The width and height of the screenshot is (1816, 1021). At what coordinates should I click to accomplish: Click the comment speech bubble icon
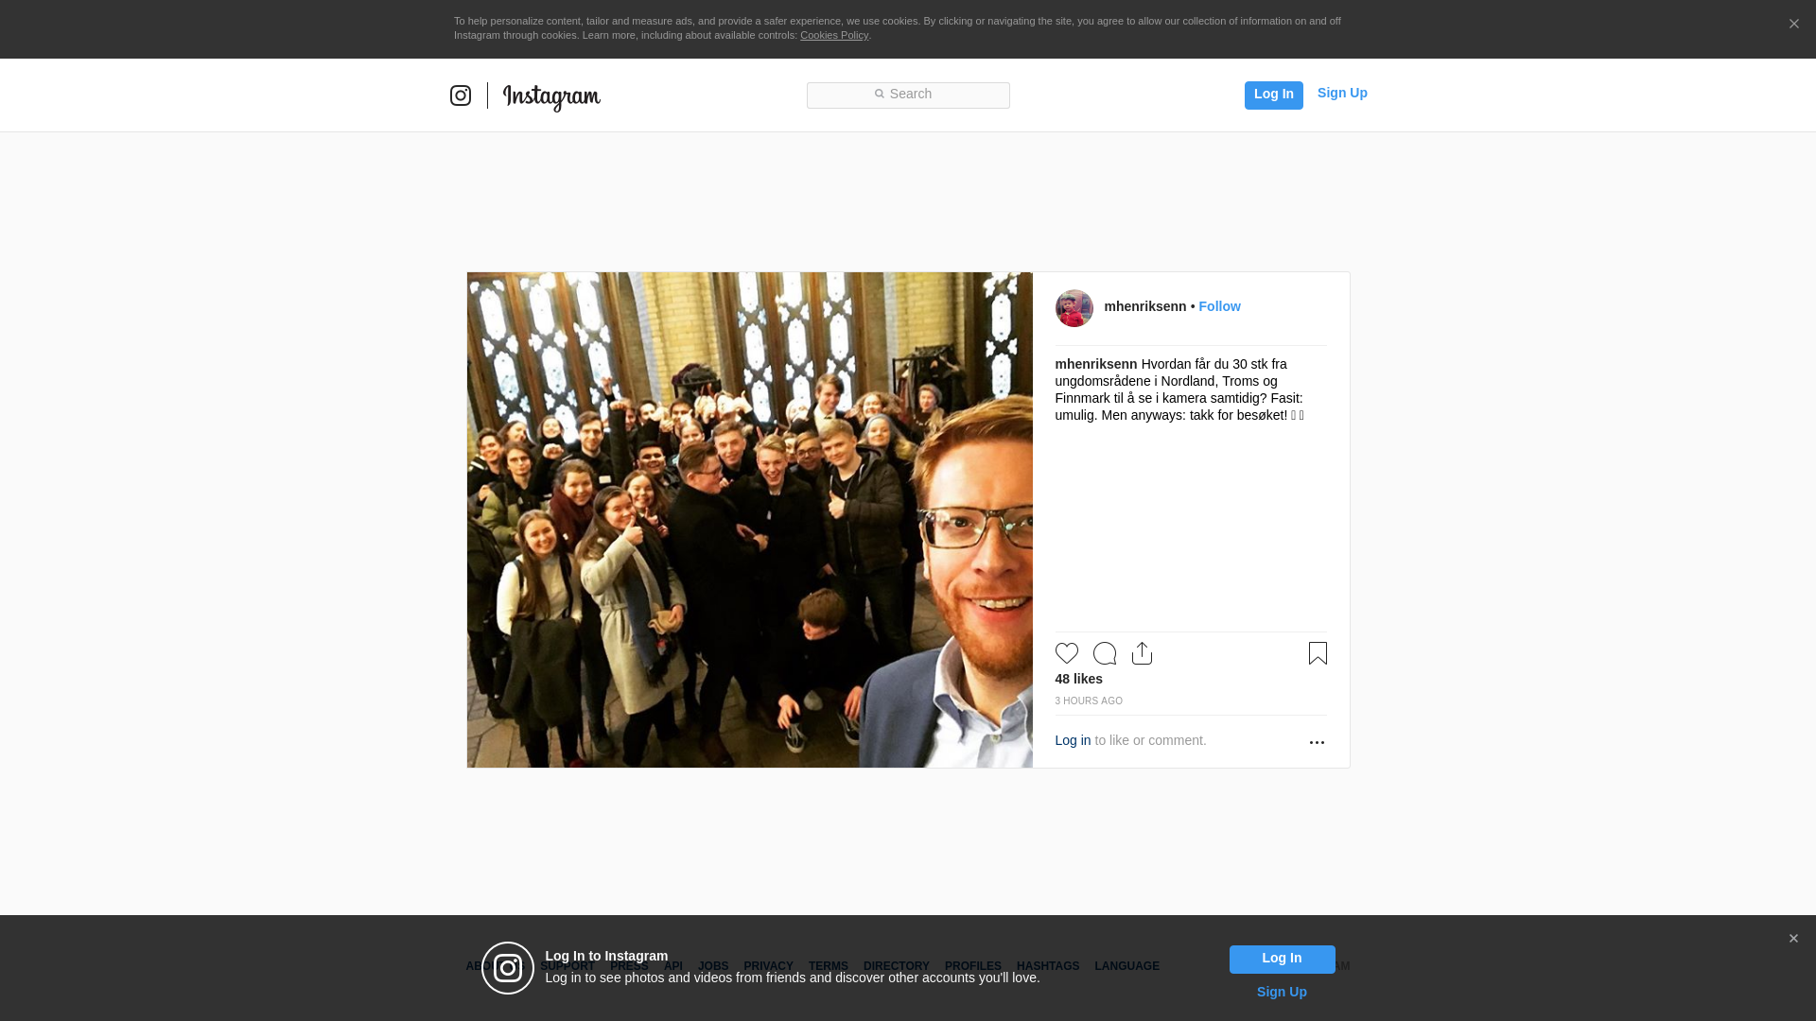point(1104,653)
